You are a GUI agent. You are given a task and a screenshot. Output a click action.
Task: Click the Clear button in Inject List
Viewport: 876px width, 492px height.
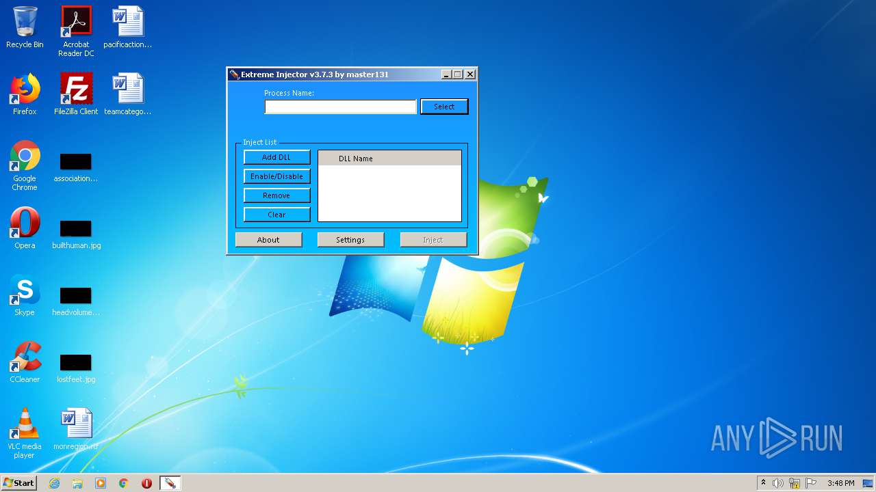click(x=276, y=215)
